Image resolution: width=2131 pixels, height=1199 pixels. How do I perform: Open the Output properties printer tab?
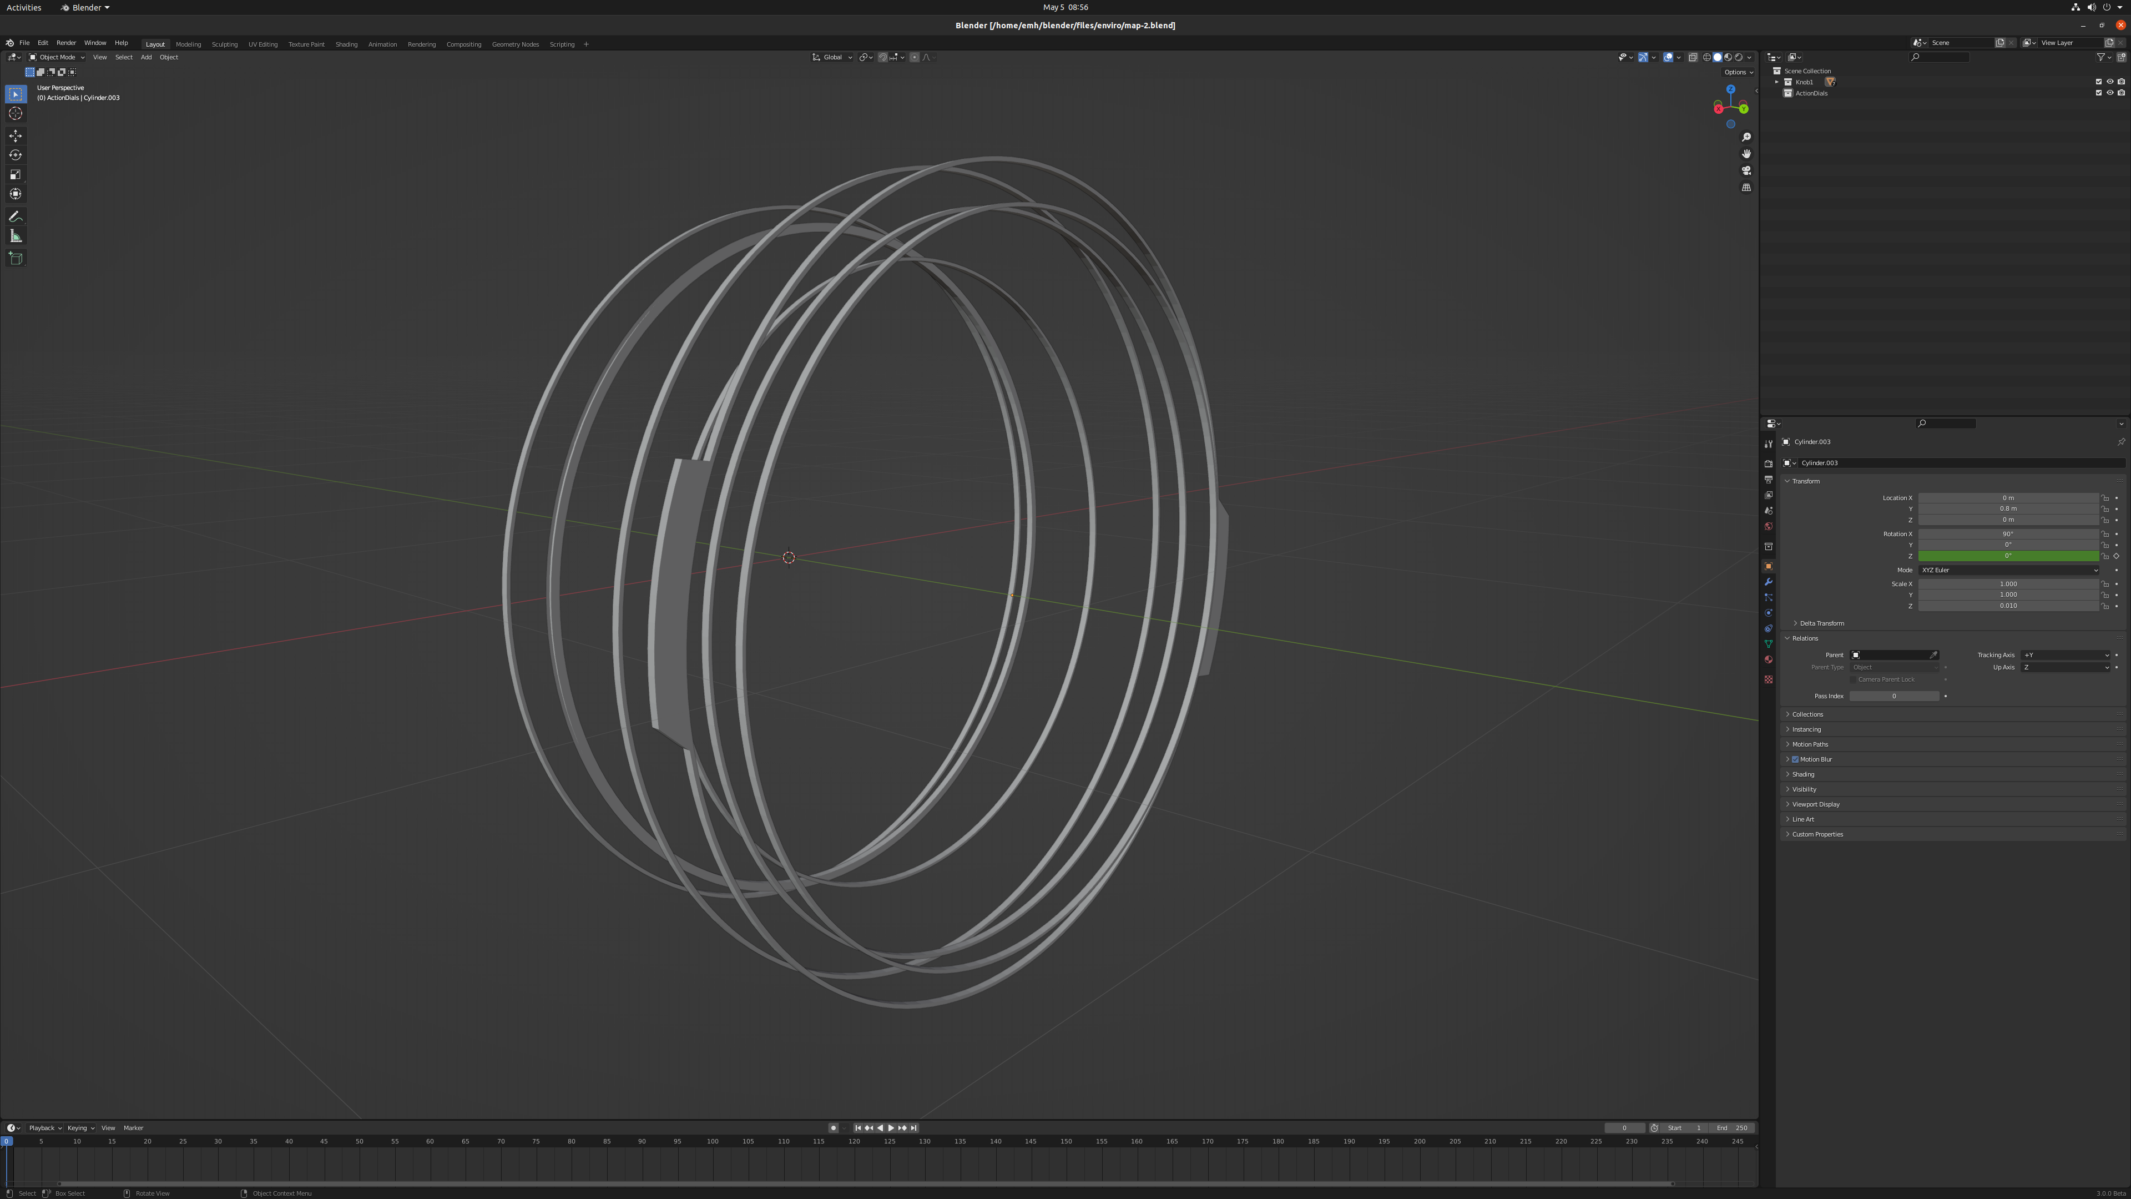click(1769, 480)
